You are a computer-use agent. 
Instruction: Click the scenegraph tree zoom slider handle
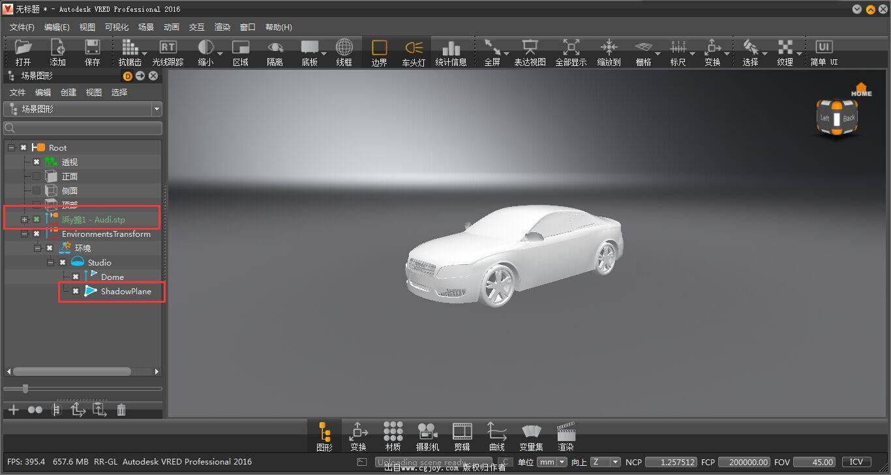pos(25,389)
